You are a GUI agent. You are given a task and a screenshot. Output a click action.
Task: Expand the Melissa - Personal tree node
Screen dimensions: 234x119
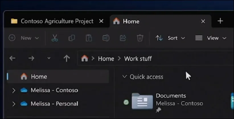pos(13,104)
